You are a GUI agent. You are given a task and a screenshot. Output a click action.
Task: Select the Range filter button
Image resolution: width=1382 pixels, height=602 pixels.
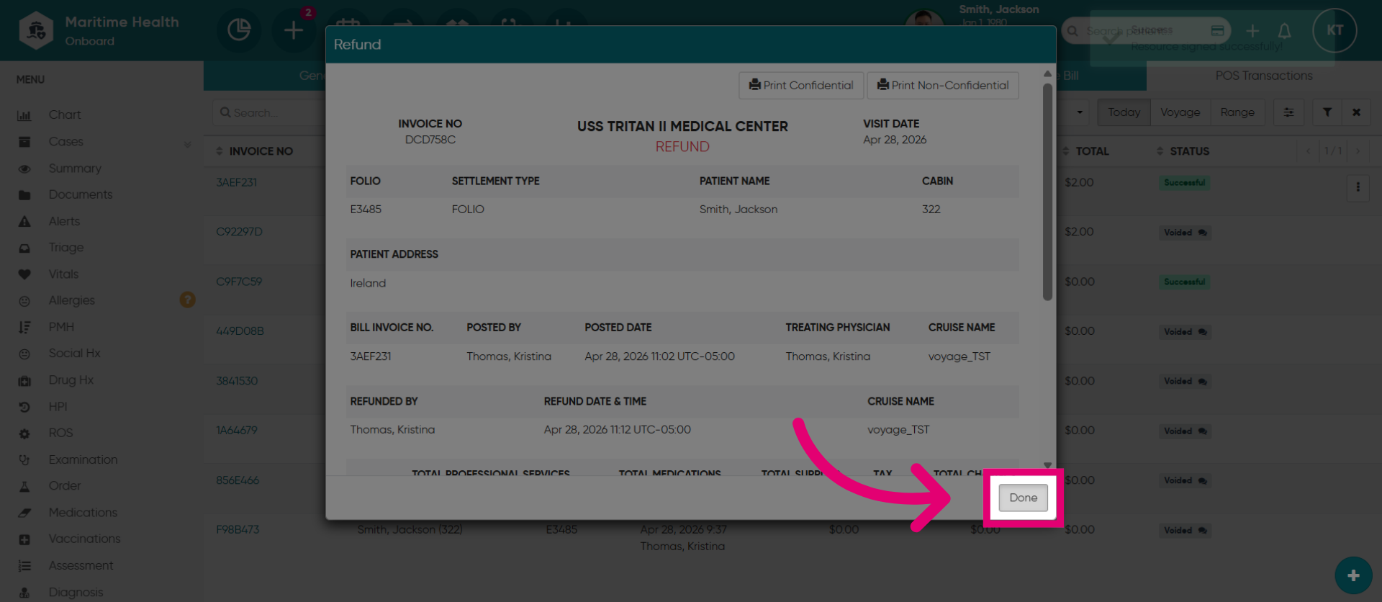coord(1237,112)
